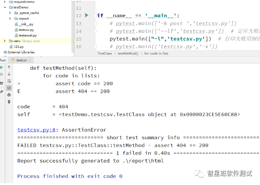260x185 pixels.
Task: Toggle the code fold marker on line 13
Action: pos(95,23)
